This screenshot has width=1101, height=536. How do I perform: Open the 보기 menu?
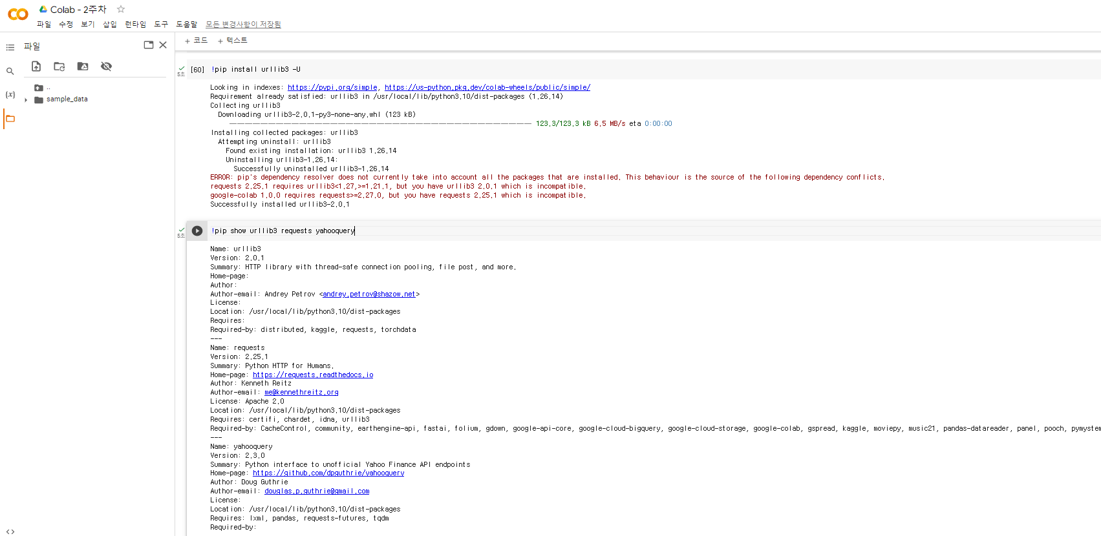pos(88,25)
